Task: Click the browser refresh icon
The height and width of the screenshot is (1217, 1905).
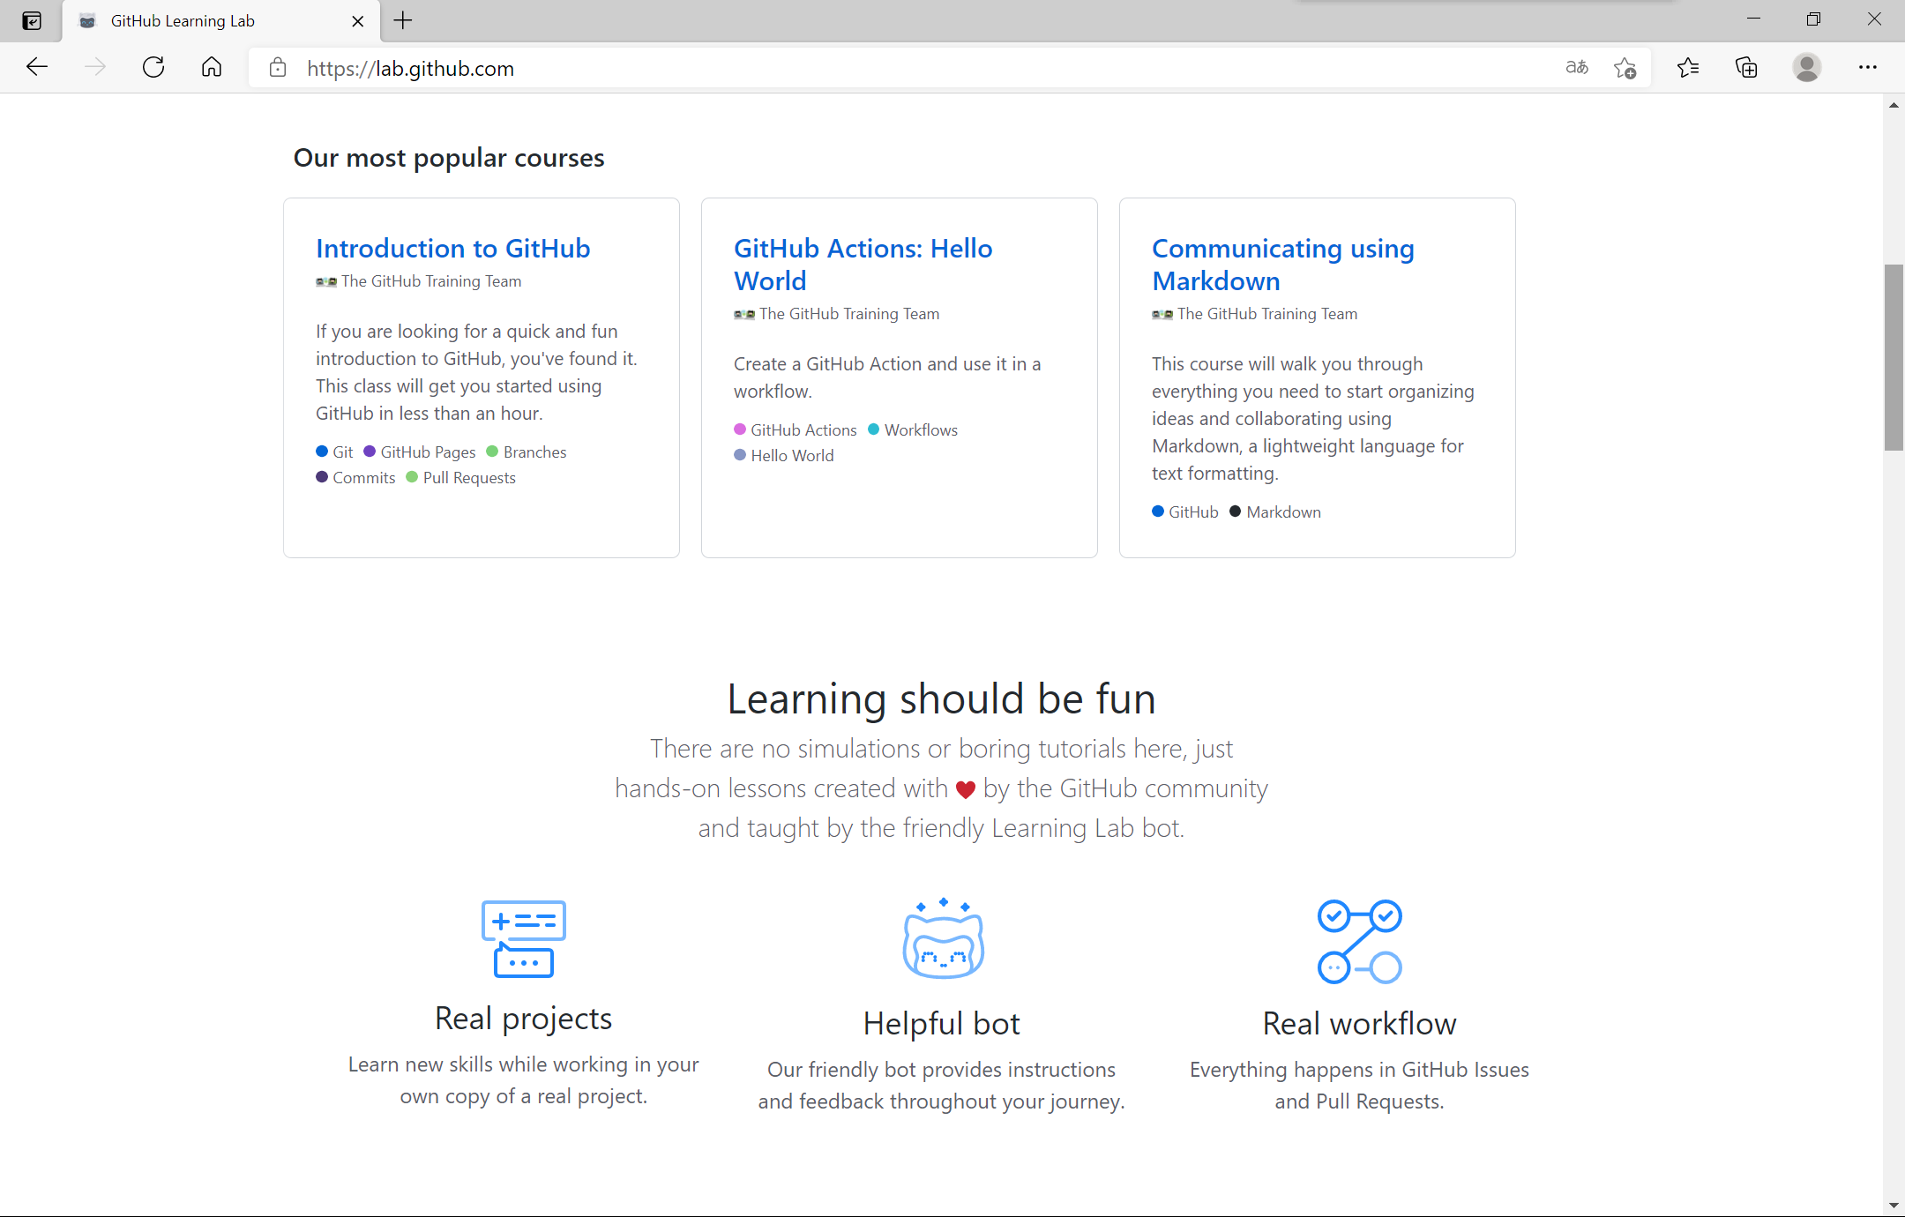Action: point(153,67)
